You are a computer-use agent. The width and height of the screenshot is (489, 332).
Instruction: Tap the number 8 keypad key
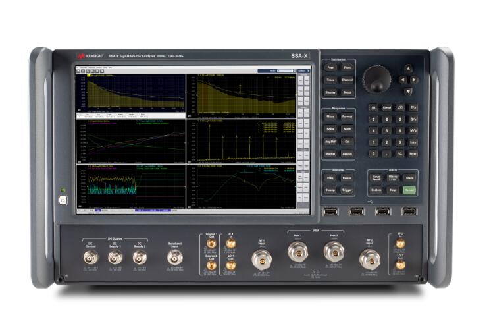[x=387, y=119]
